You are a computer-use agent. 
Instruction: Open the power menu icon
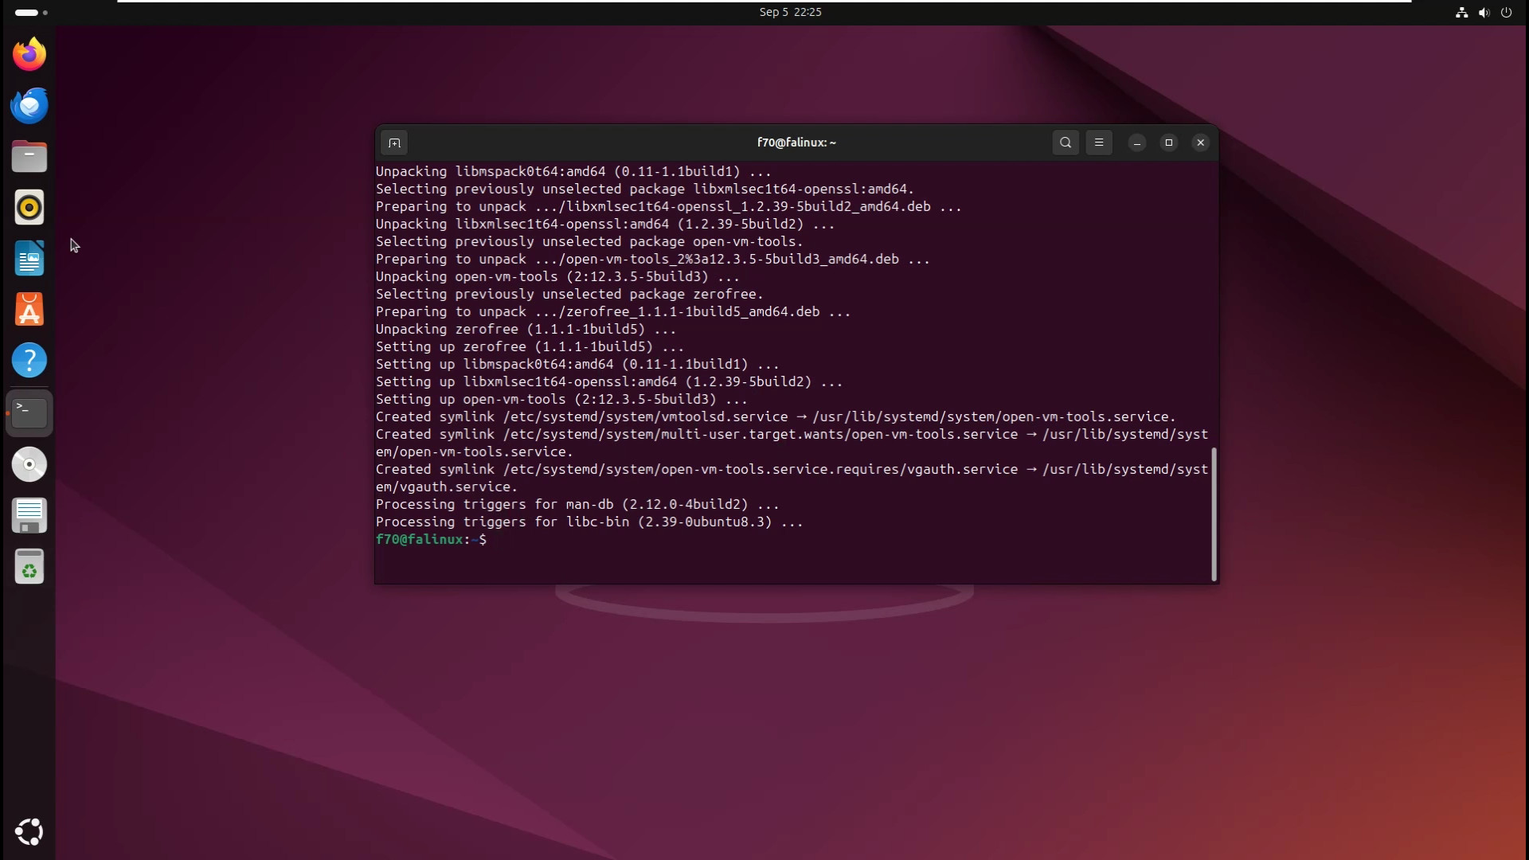tap(1506, 13)
